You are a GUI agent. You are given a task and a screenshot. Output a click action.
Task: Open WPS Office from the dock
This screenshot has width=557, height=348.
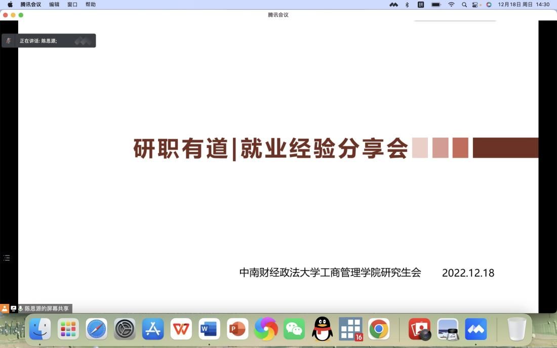181,329
